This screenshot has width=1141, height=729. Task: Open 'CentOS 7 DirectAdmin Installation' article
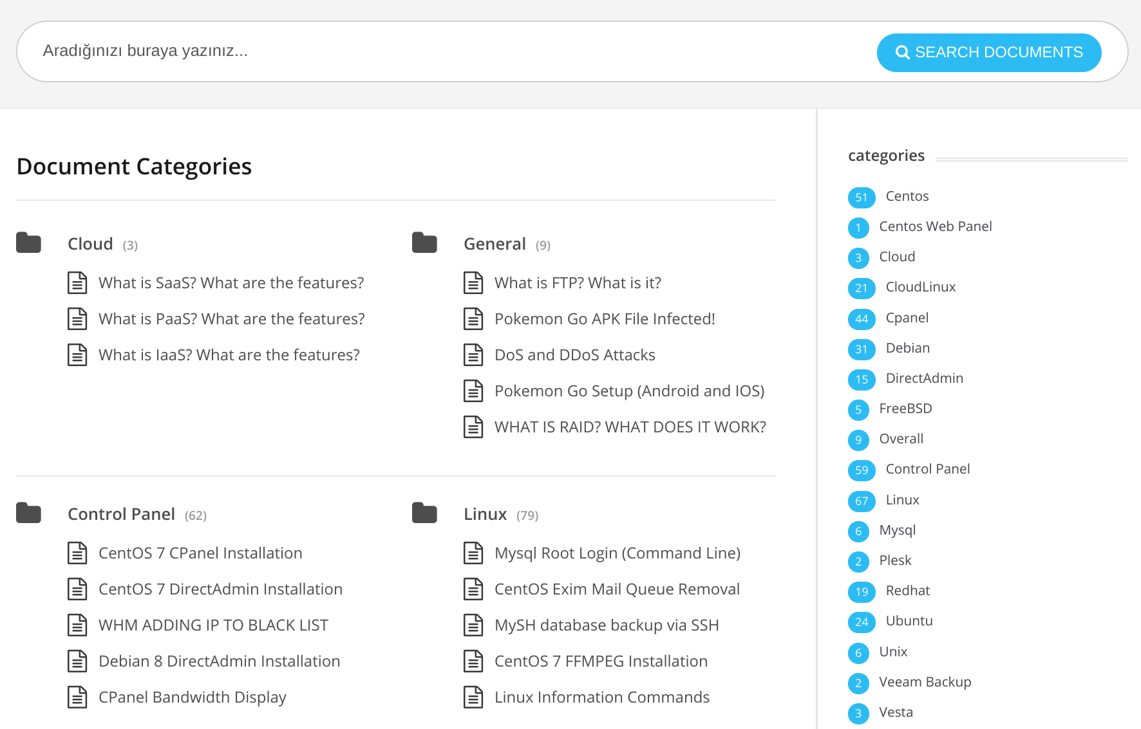tap(220, 589)
